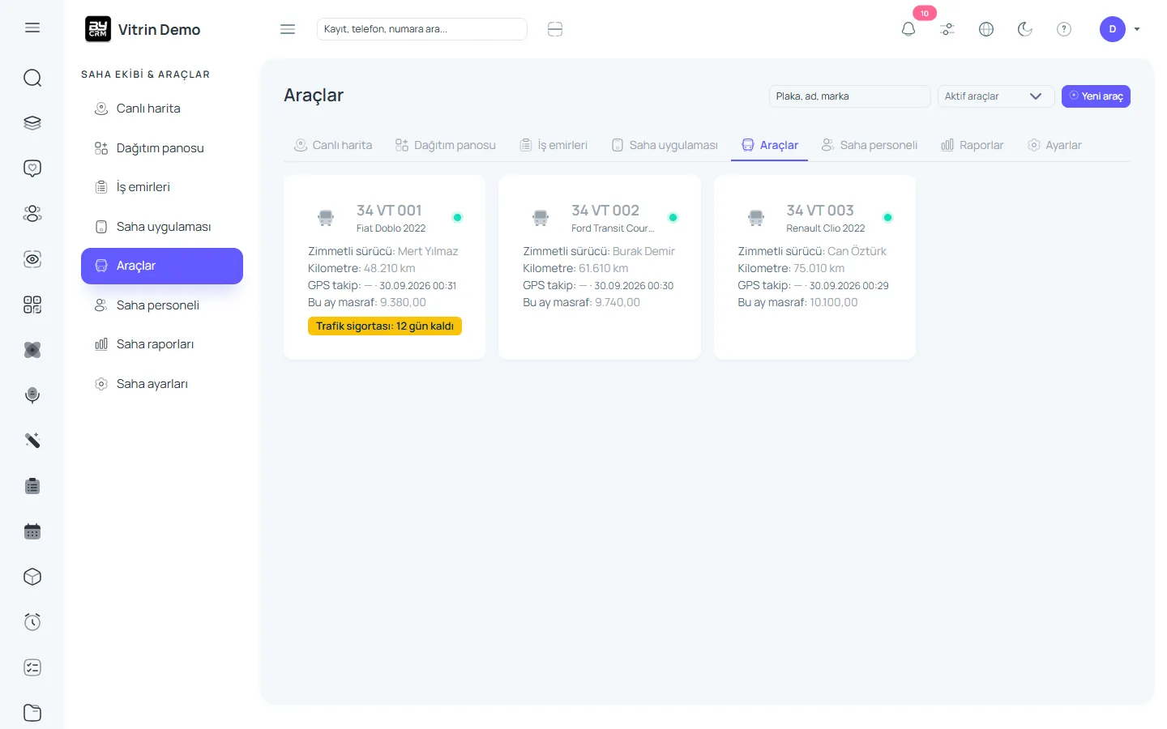Open the microphone icon in left rail
Screen dimensions: 1167x729
(32, 395)
